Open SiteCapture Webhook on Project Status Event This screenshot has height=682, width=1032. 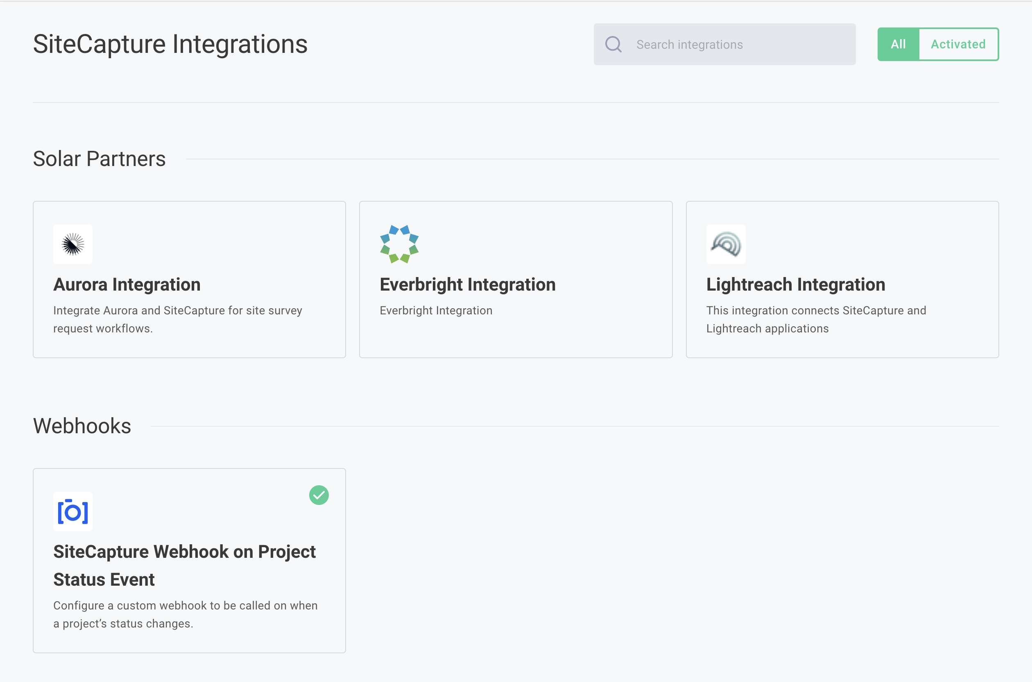click(x=184, y=566)
